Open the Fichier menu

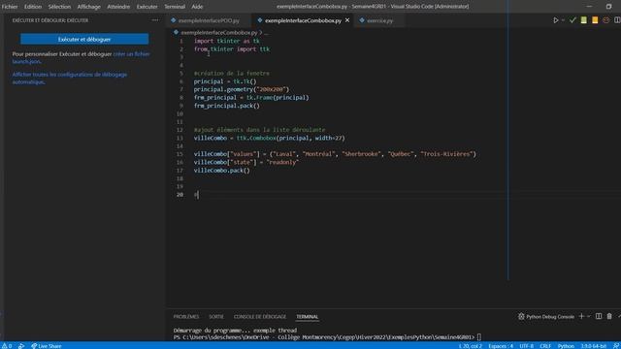[10, 7]
